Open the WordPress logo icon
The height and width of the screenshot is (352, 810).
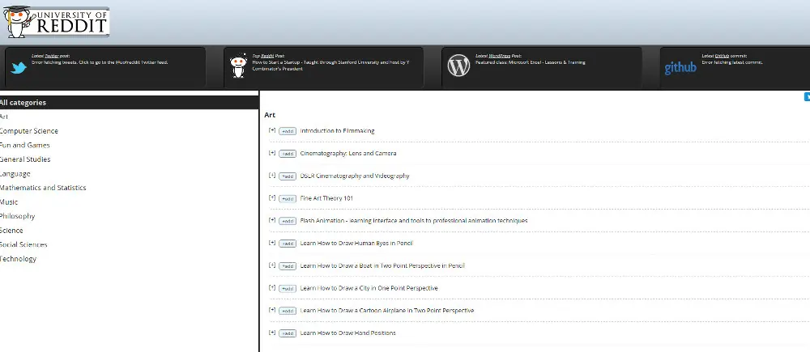click(x=458, y=66)
